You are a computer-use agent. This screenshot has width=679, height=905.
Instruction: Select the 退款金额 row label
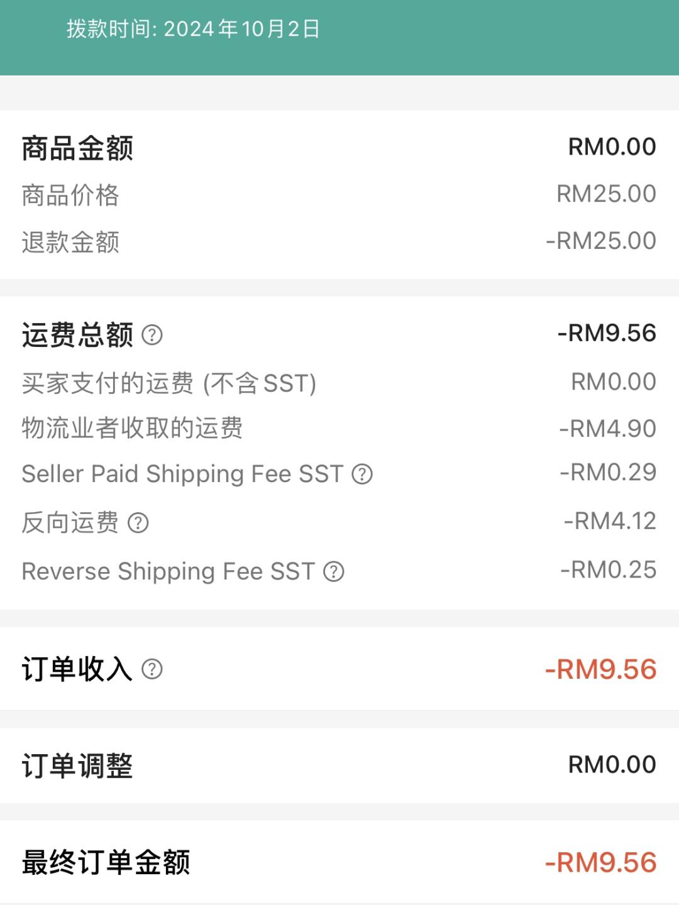[x=70, y=242]
